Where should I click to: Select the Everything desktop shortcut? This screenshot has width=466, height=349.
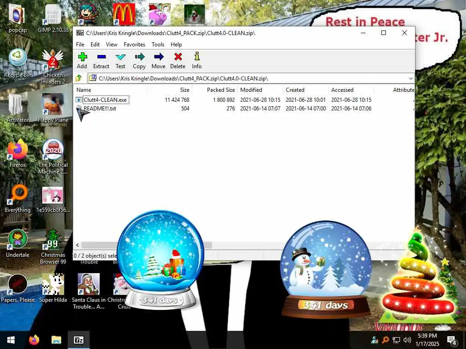(18, 198)
